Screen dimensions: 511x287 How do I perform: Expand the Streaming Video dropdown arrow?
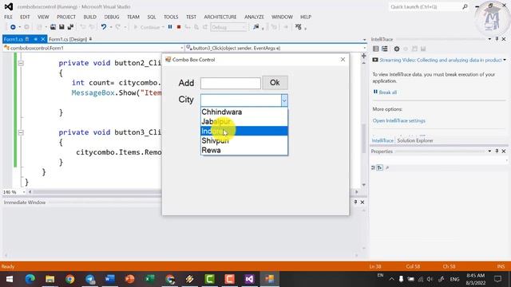[505, 60]
